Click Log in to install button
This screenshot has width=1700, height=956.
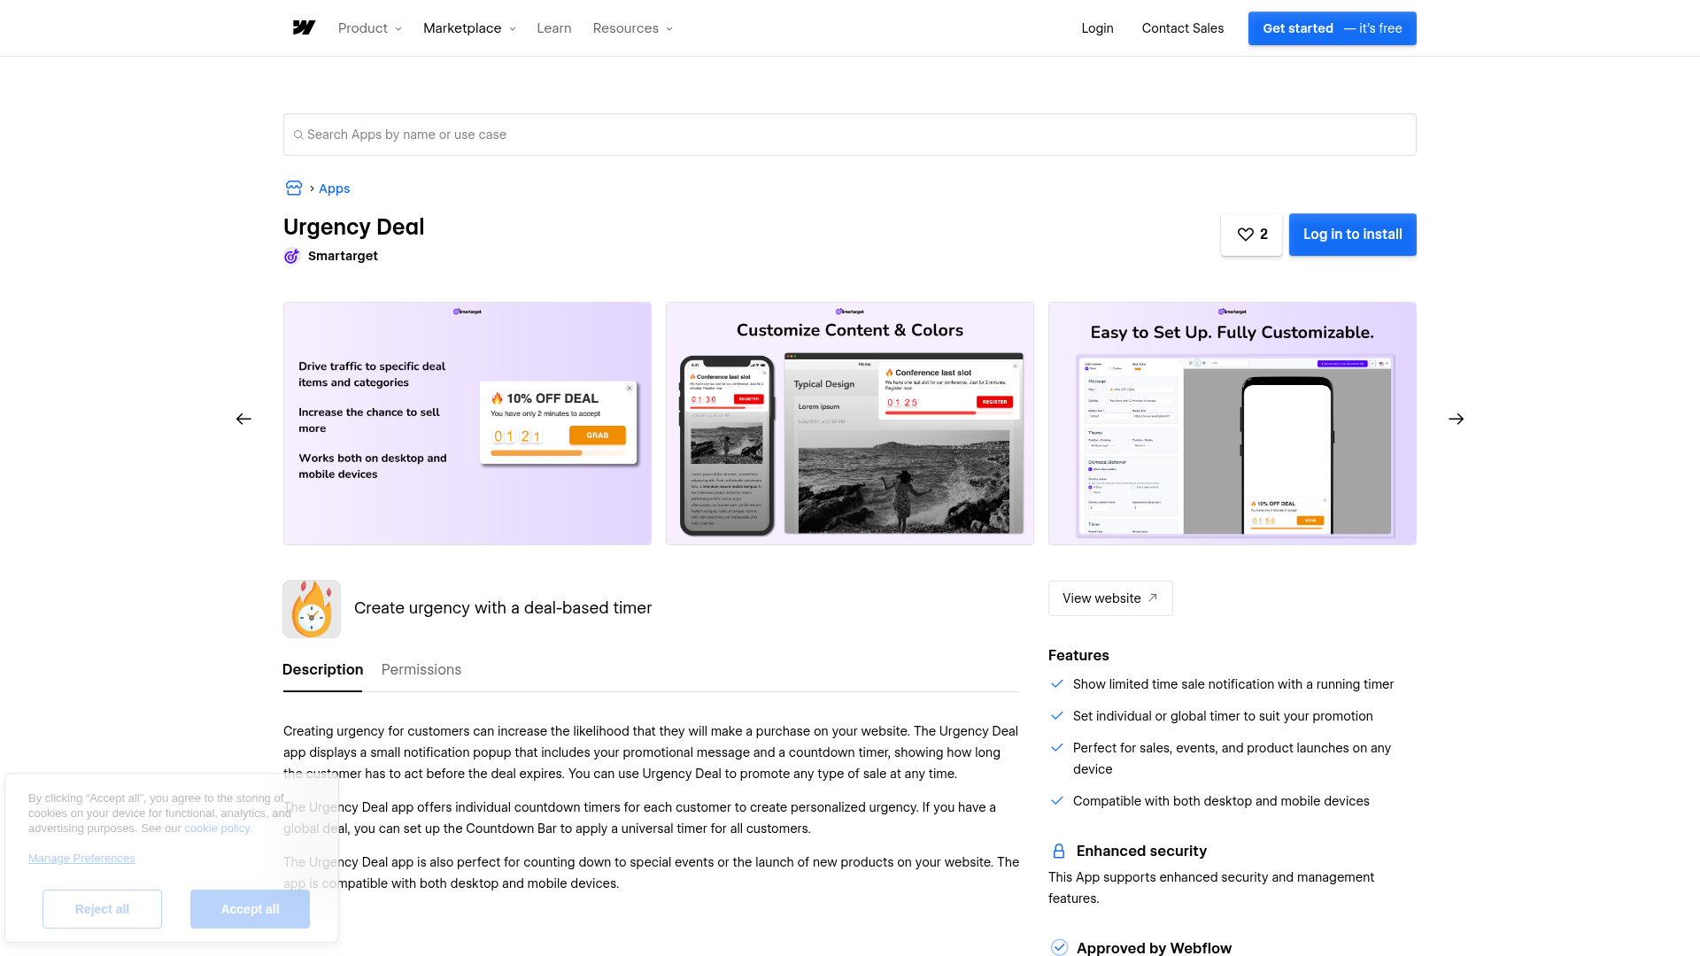click(x=1353, y=235)
